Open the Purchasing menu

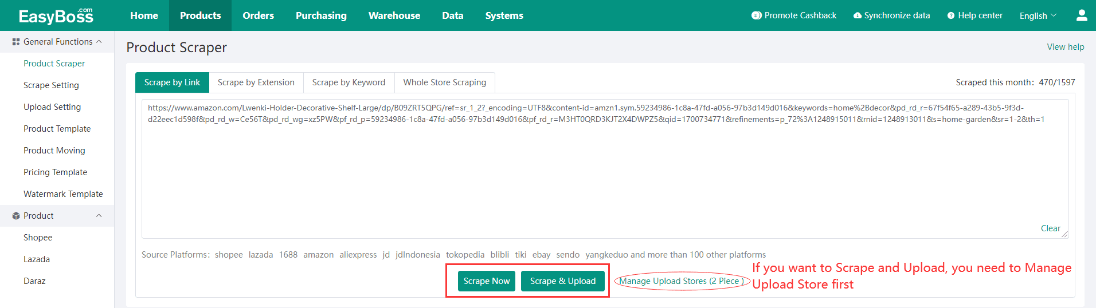click(x=321, y=15)
